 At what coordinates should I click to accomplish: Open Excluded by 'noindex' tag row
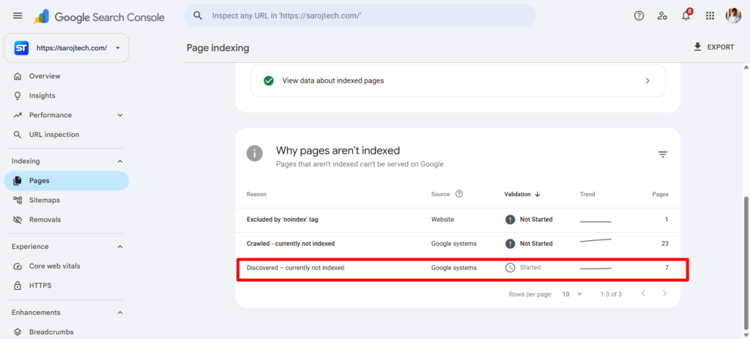pyautogui.click(x=458, y=220)
